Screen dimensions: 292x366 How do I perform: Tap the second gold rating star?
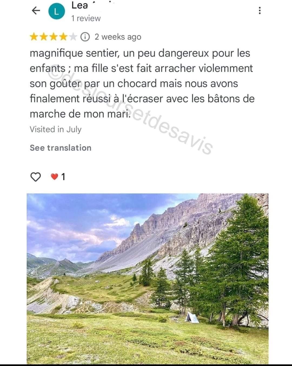point(44,37)
